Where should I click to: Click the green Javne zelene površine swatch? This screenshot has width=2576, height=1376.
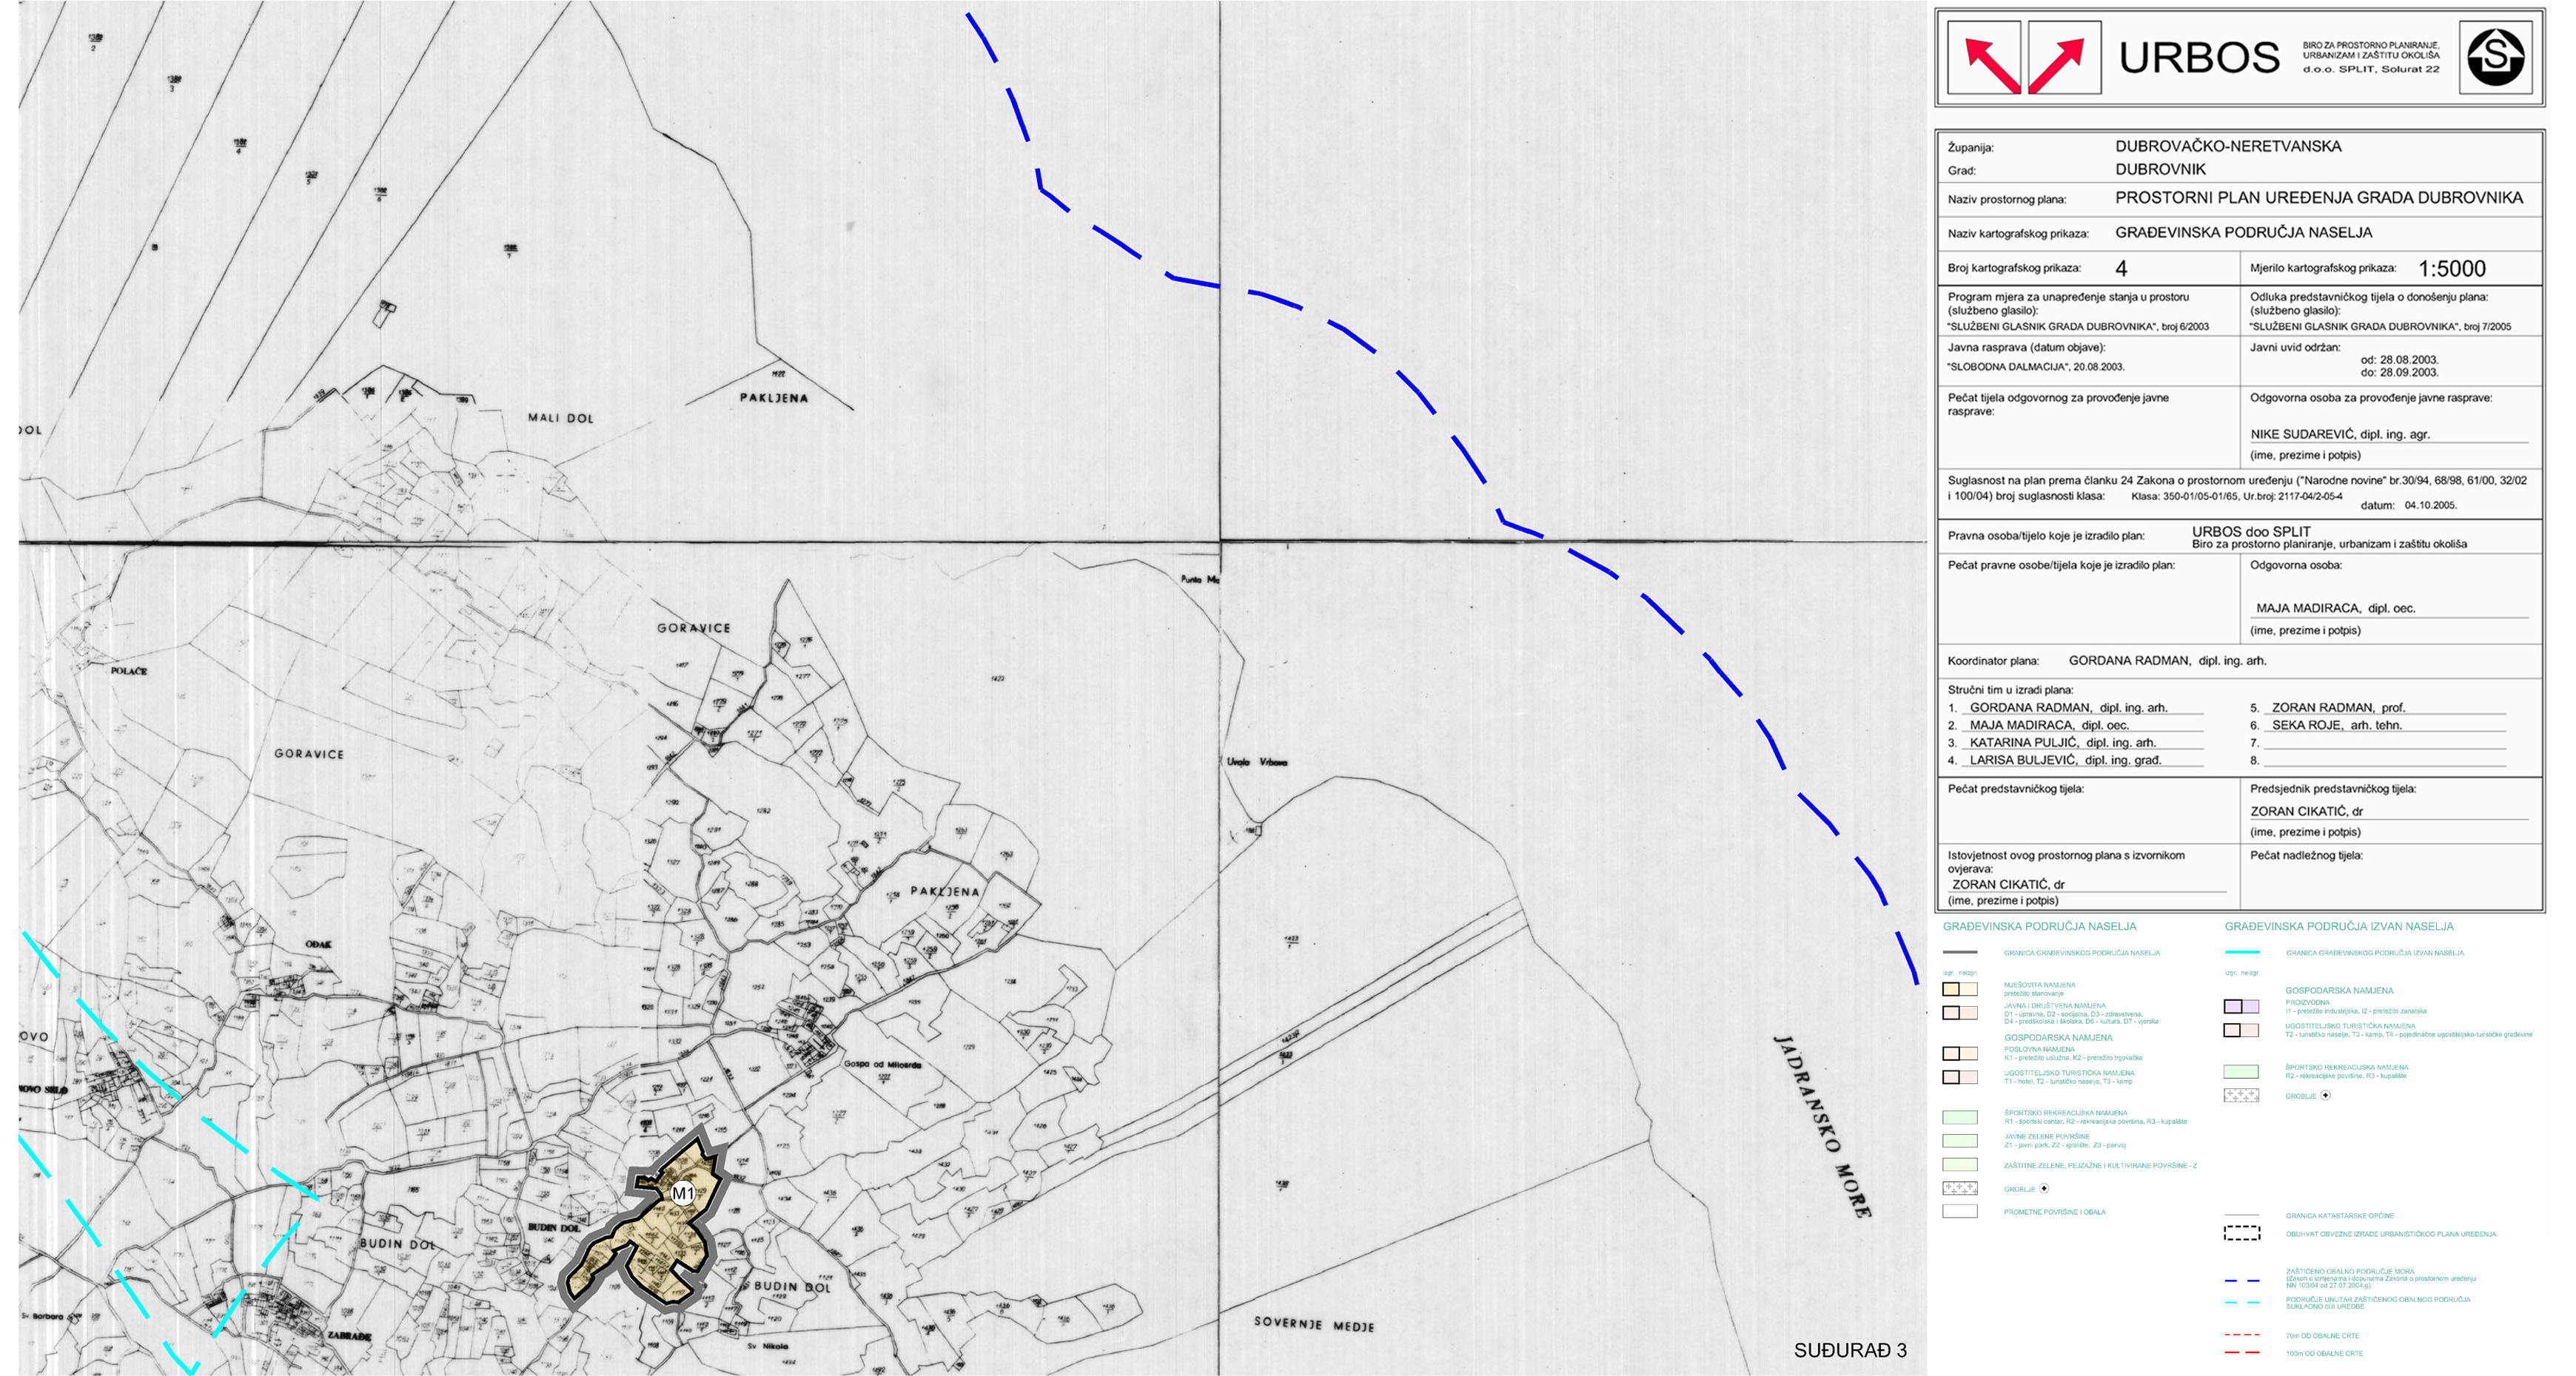pyautogui.click(x=1959, y=1140)
